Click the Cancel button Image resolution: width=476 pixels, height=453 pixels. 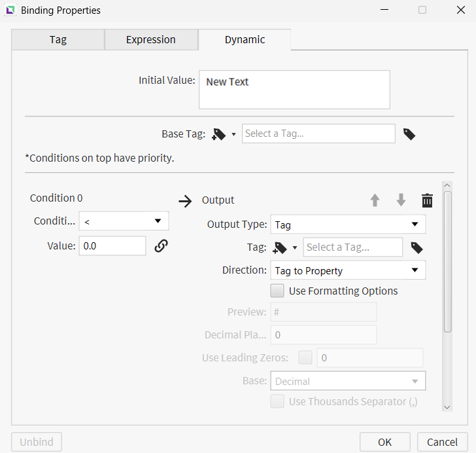click(442, 442)
